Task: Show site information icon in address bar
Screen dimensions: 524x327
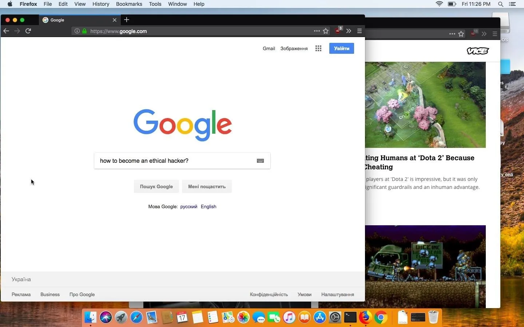Action: (x=77, y=31)
